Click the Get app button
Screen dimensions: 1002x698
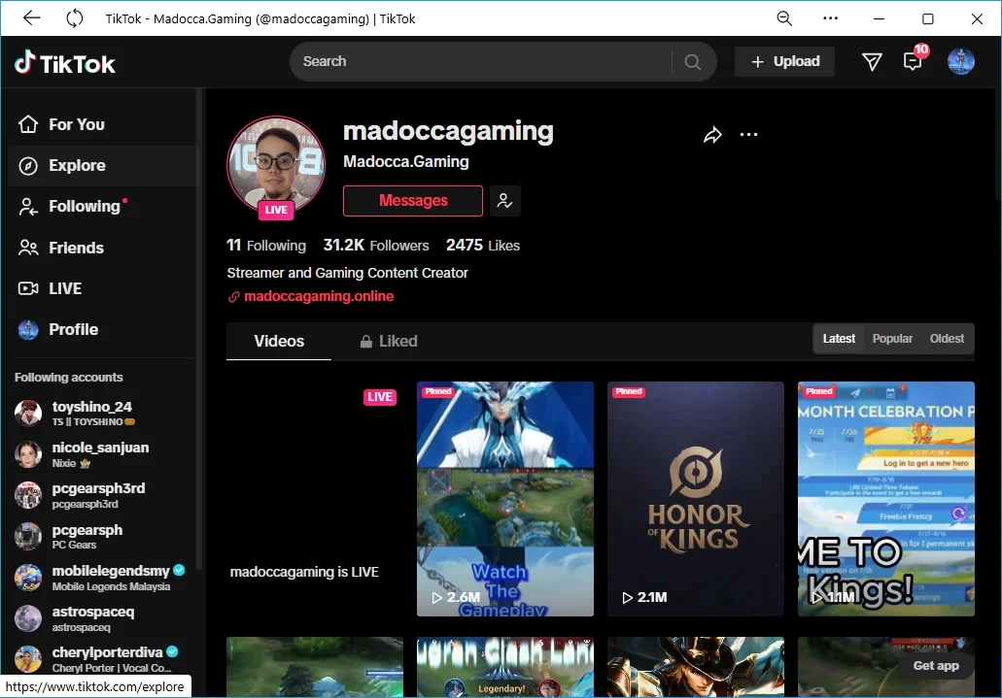point(936,665)
